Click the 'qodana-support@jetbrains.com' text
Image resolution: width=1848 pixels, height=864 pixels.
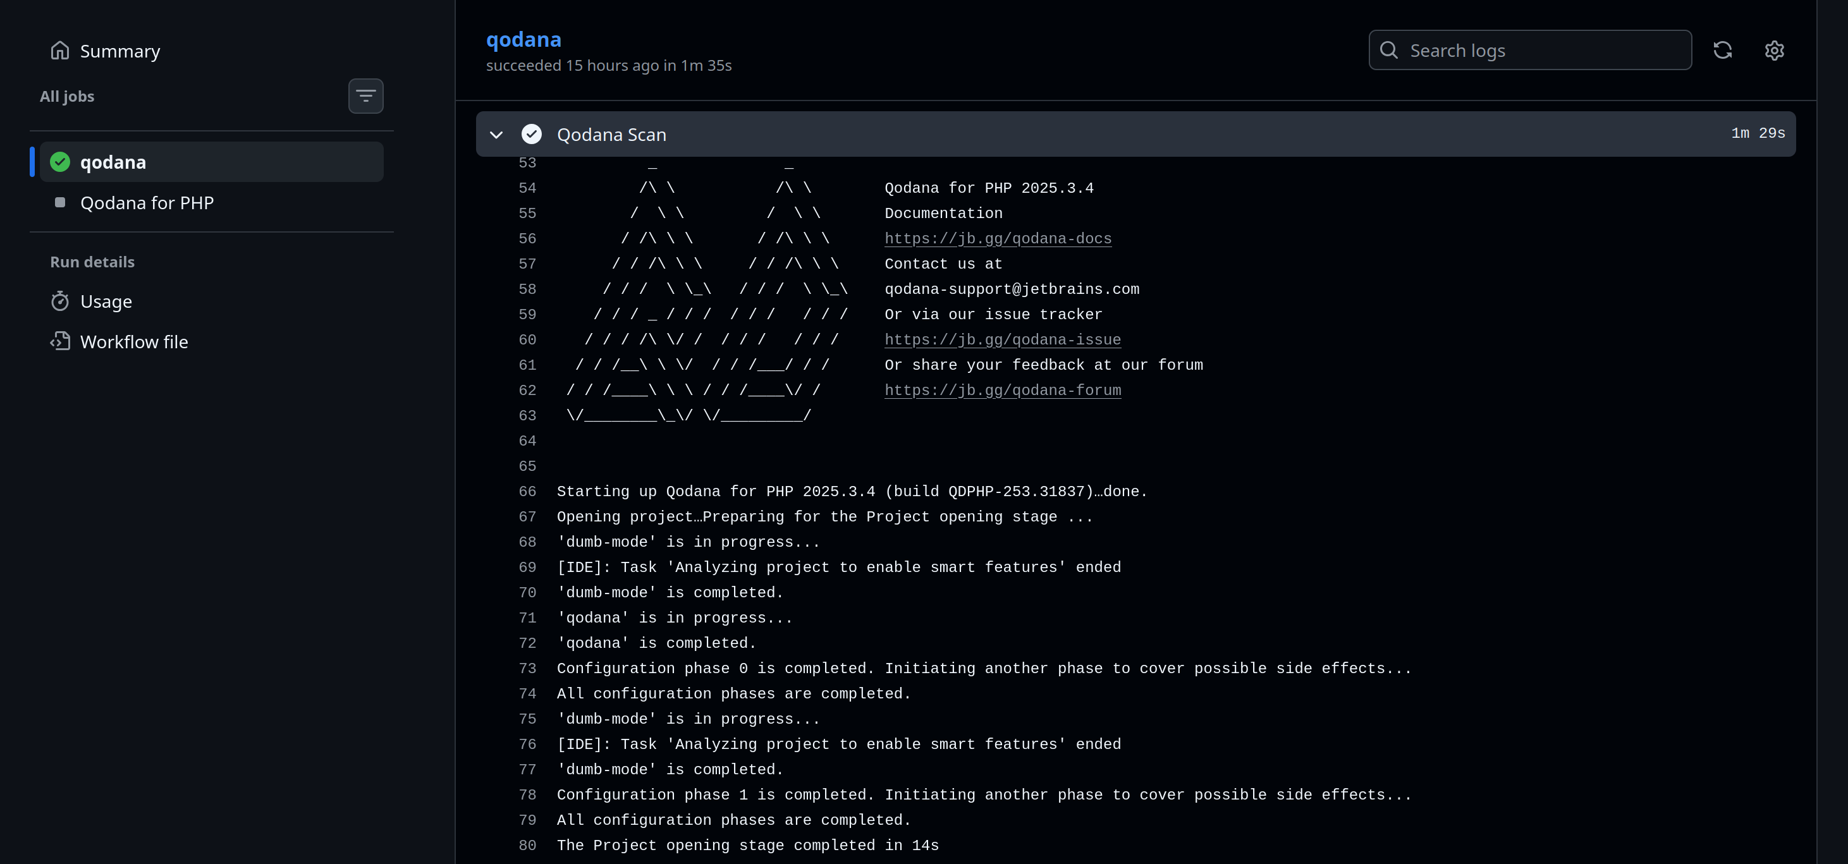pos(1012,289)
